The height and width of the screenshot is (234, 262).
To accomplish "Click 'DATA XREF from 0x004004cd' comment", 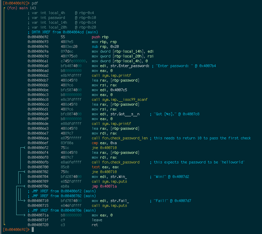I will pos(63,32).
